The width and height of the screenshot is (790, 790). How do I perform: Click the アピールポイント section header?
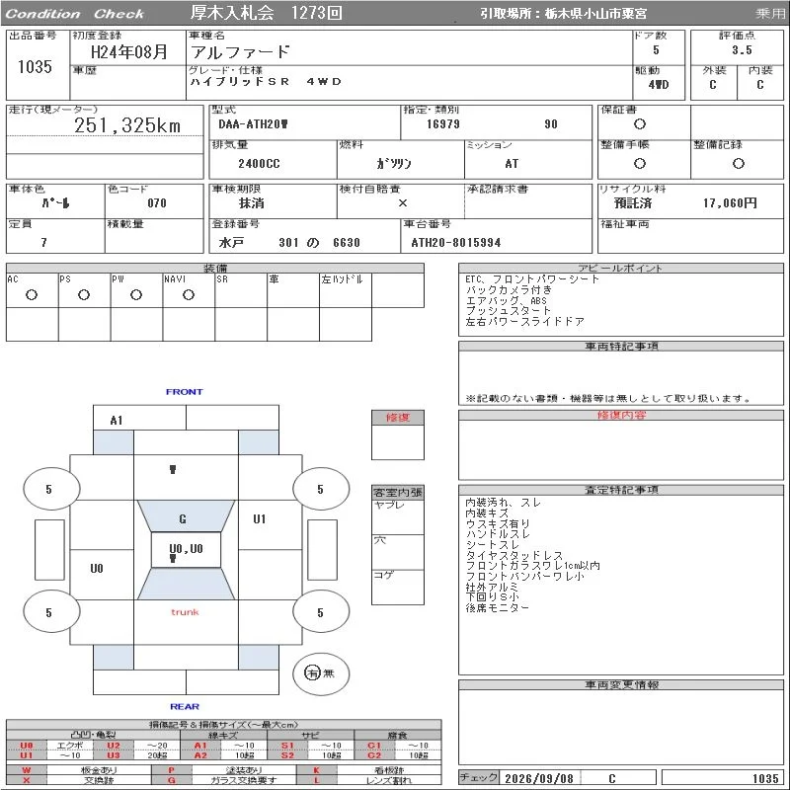pyautogui.click(x=621, y=268)
